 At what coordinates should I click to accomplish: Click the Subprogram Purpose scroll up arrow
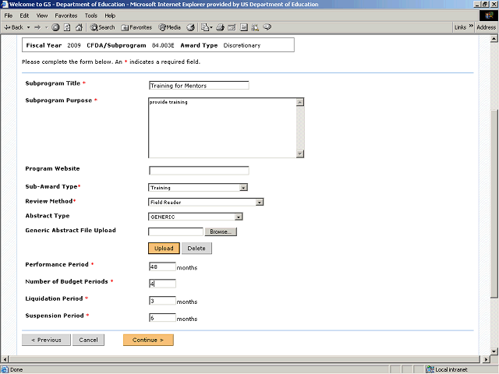300,102
